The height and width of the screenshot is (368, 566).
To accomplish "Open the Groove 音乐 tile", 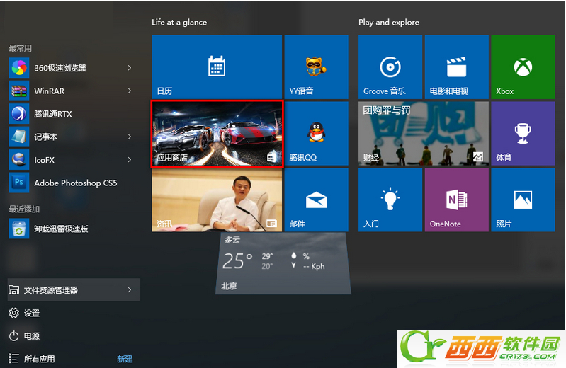I will [390, 67].
